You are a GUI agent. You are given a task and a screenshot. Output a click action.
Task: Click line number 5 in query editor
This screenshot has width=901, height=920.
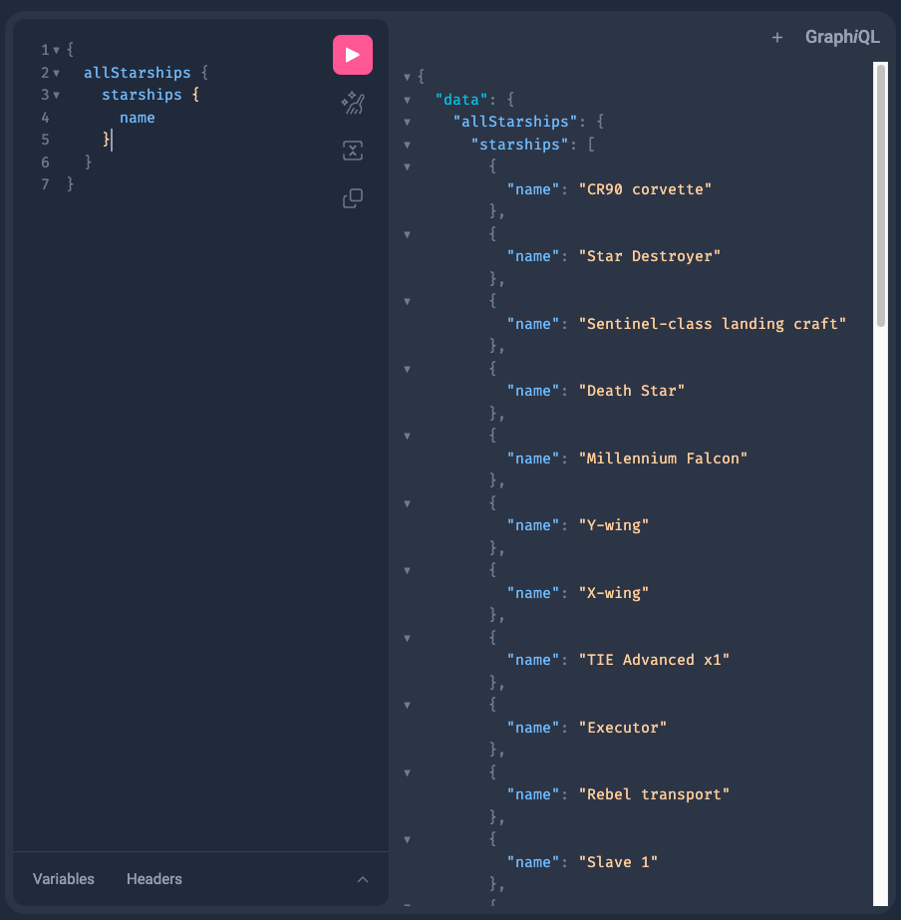point(45,140)
